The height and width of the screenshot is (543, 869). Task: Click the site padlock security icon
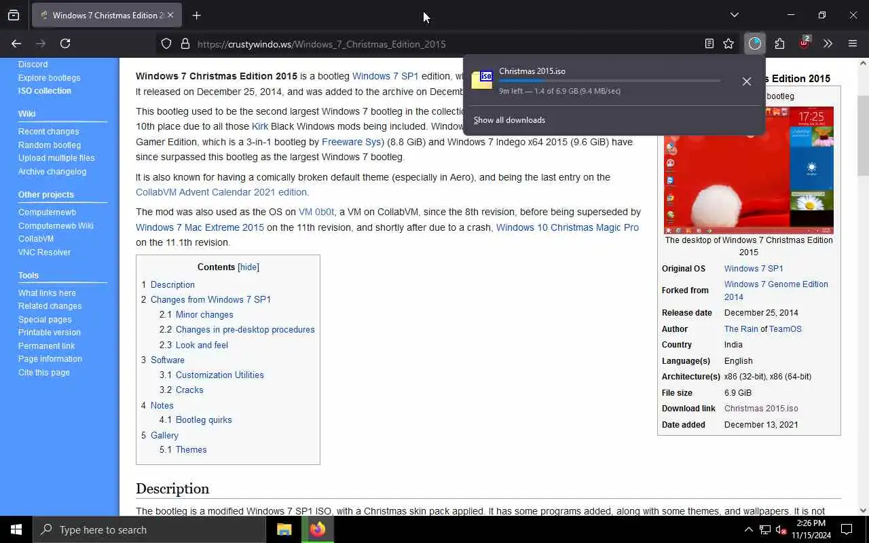pos(185,43)
